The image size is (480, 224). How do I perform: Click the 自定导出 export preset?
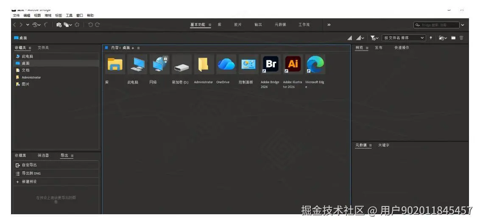coord(56,165)
